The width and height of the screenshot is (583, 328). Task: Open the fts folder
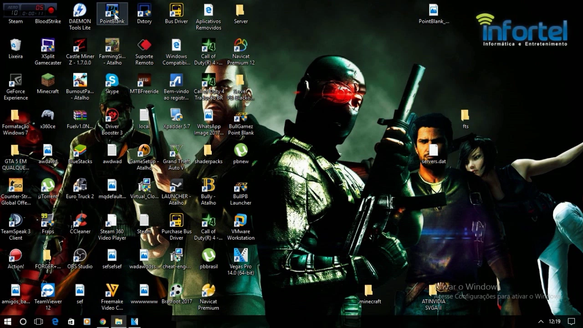click(x=465, y=119)
